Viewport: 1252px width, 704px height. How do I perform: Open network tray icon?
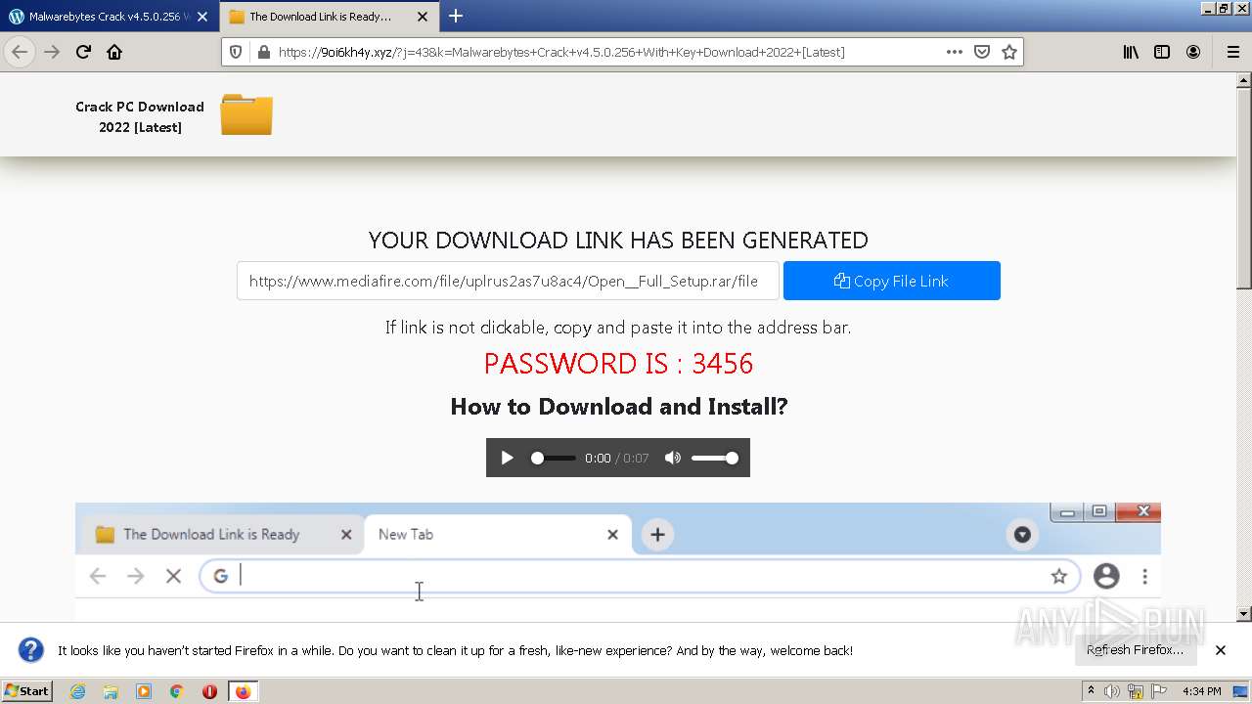1135,691
